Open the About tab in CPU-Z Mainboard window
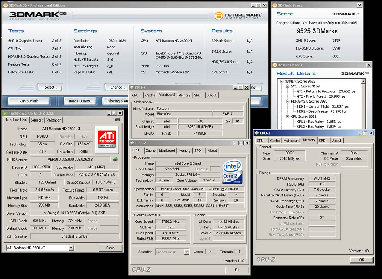Viewport: 382px width, 279px height. pos(212,95)
